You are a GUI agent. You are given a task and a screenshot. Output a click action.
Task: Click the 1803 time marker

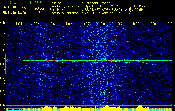coord(53,24)
